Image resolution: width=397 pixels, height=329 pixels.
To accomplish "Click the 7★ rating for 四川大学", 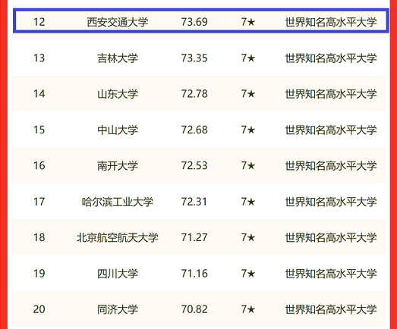I will point(248,274).
